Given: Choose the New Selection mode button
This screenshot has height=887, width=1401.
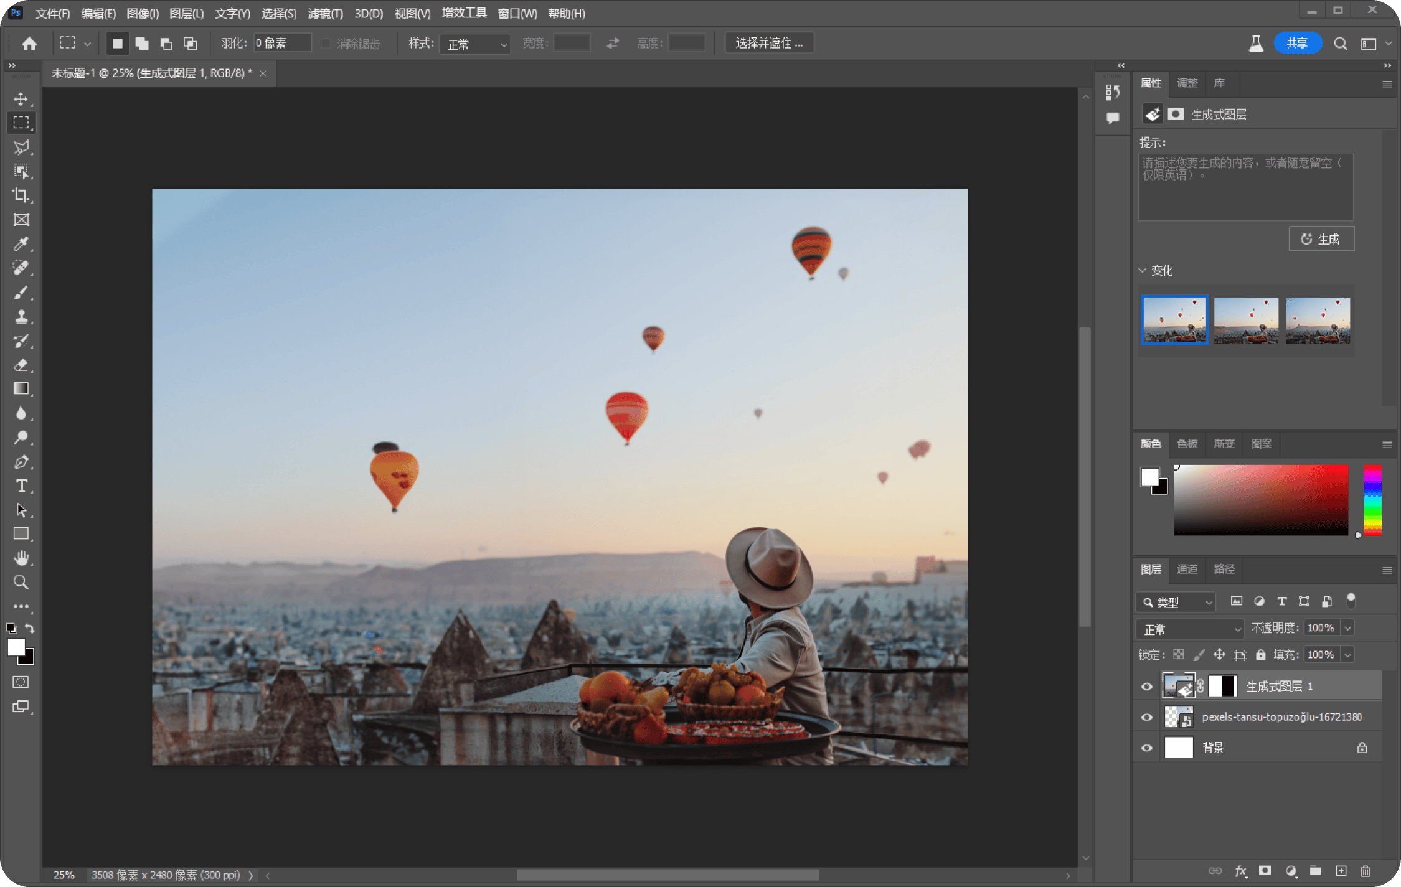Looking at the screenshot, I should [x=117, y=44].
